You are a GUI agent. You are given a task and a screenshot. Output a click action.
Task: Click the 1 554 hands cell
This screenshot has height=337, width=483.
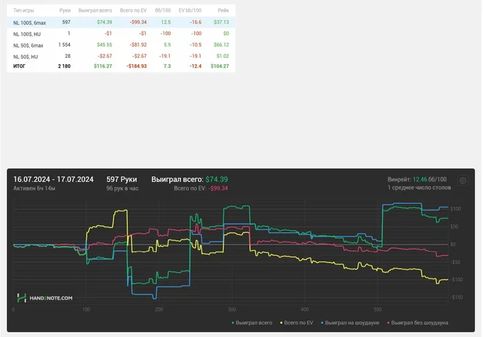pos(64,45)
